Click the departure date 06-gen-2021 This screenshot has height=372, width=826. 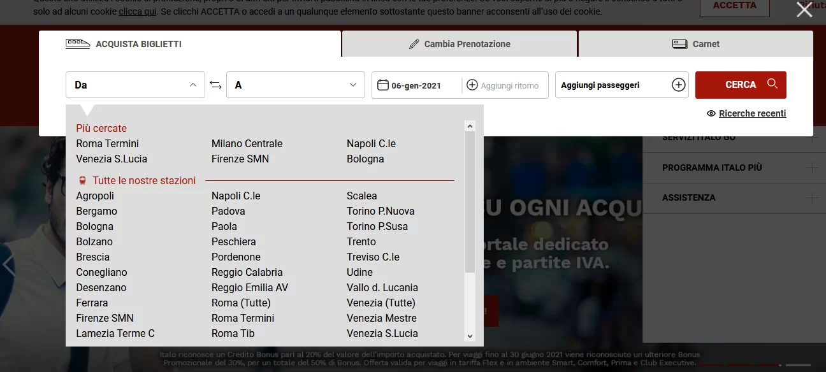(x=416, y=85)
